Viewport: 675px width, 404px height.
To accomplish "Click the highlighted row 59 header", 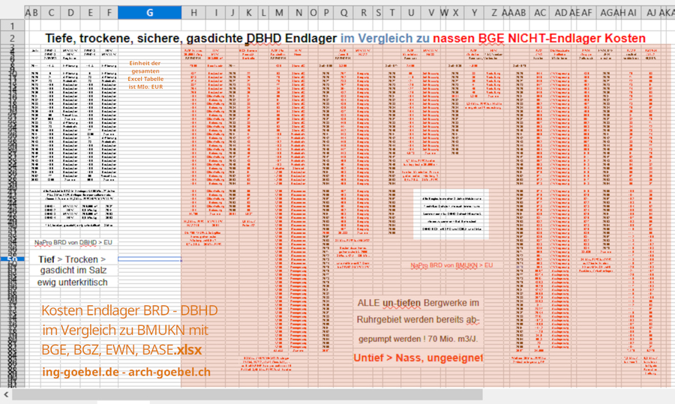I will tap(11, 259).
